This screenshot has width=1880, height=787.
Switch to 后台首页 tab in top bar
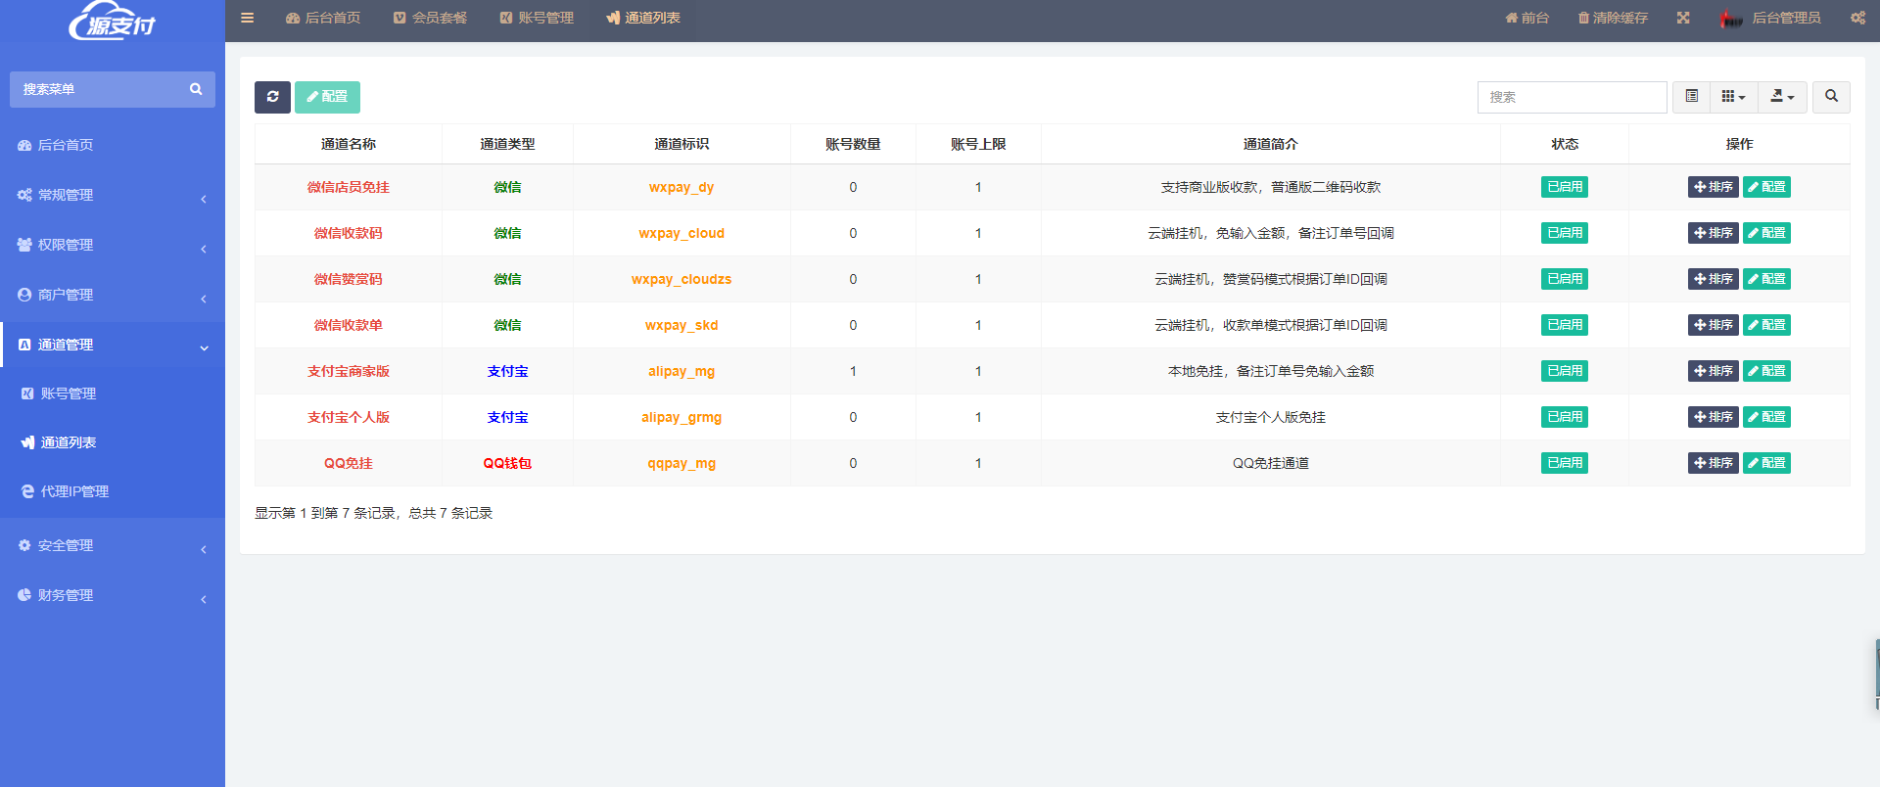pos(323,18)
